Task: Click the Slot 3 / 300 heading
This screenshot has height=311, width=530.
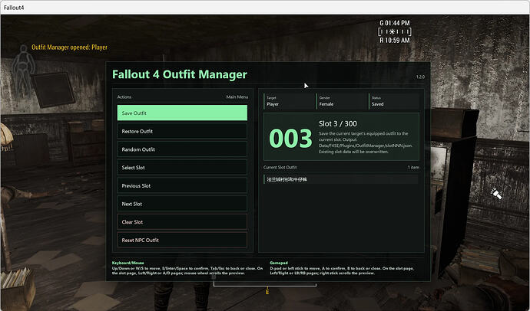Action: pyautogui.click(x=338, y=123)
